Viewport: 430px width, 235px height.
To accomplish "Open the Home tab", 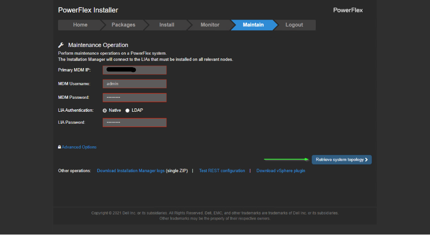I will pyautogui.click(x=80, y=25).
